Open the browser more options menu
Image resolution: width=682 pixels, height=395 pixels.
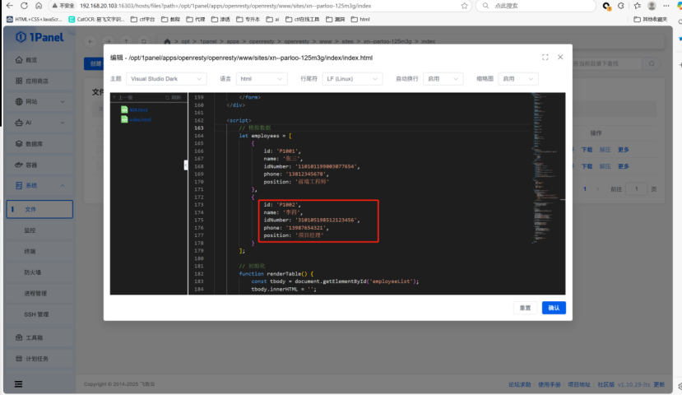pyautogui.click(x=666, y=6)
